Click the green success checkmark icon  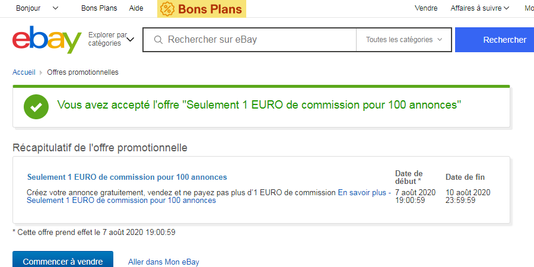pos(36,107)
